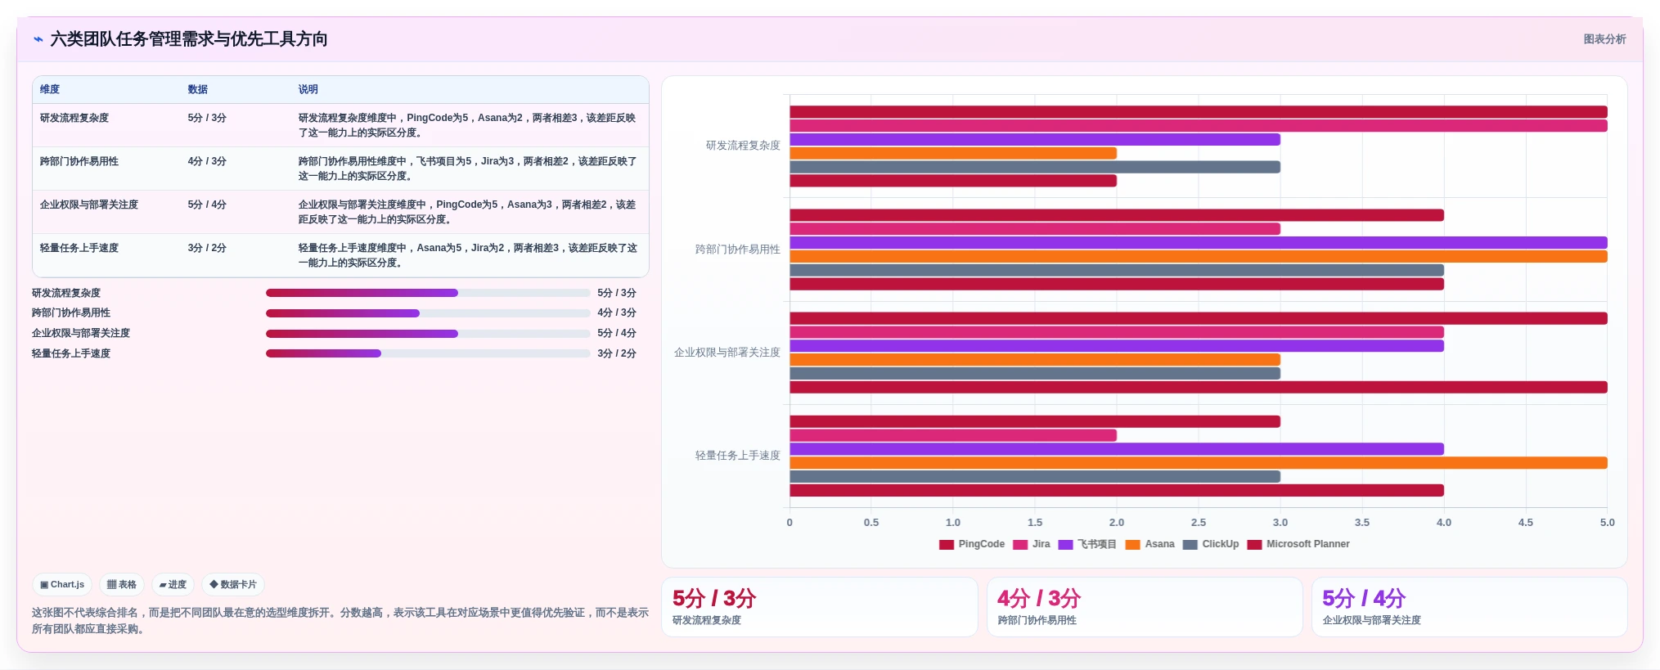Toggle the Jira legend swatch
Viewport: 1660px width, 670px height.
(1020, 545)
